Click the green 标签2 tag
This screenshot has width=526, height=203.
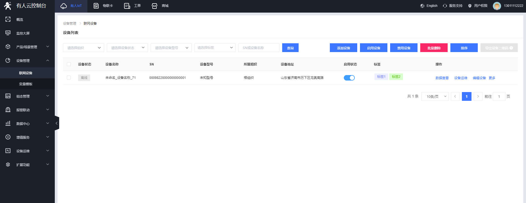(396, 77)
